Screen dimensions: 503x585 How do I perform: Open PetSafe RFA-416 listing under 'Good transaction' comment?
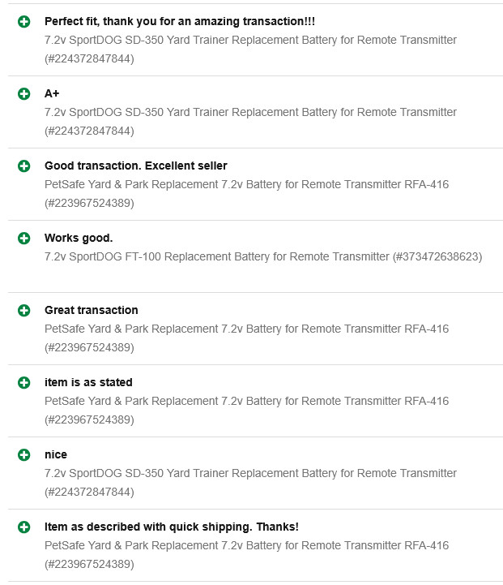pos(246,194)
